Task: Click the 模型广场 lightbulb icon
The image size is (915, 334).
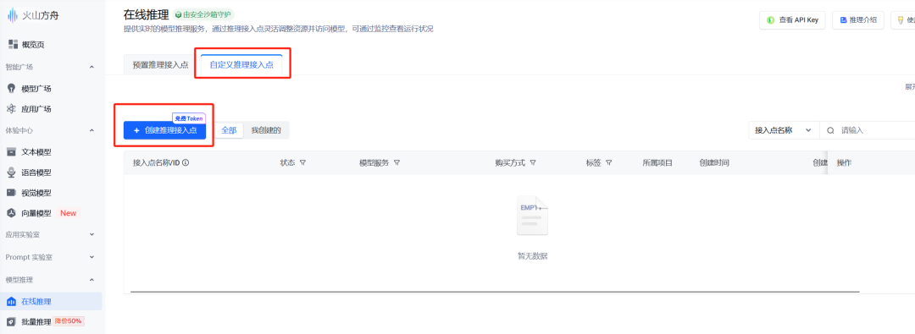Action: [x=11, y=89]
